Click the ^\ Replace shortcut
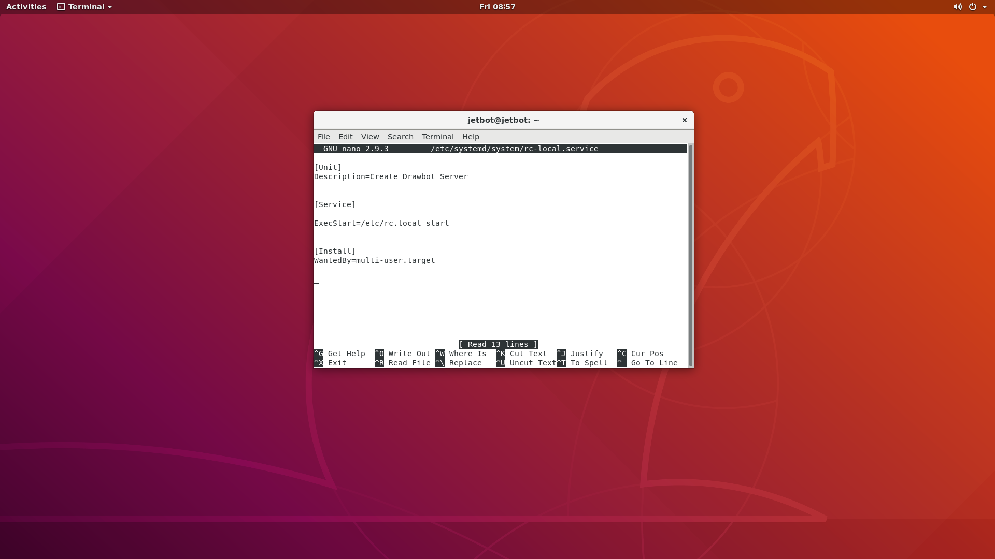 pos(459,363)
